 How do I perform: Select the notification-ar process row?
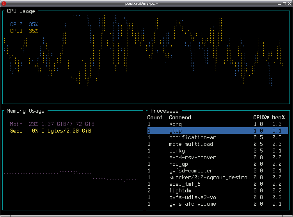(218, 137)
